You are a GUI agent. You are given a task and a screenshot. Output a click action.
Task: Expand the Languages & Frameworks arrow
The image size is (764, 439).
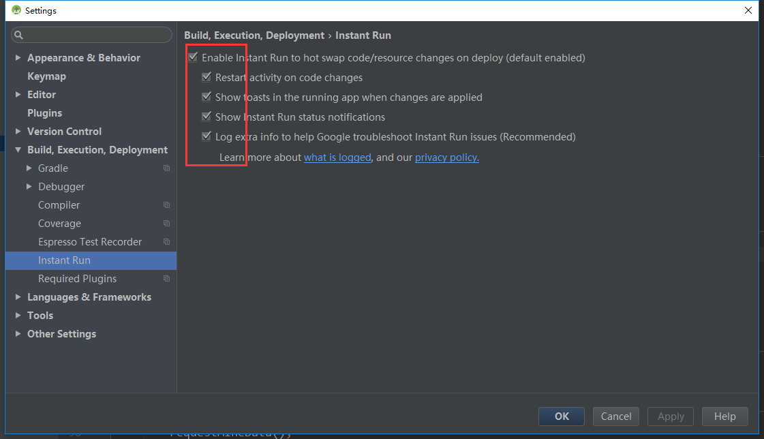[18, 297]
